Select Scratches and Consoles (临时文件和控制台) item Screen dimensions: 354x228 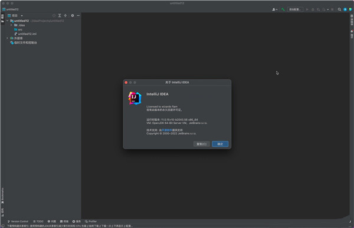24,42
